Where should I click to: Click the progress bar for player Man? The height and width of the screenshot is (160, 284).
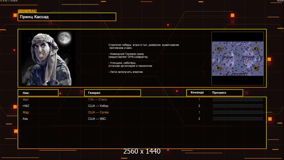[238, 99]
